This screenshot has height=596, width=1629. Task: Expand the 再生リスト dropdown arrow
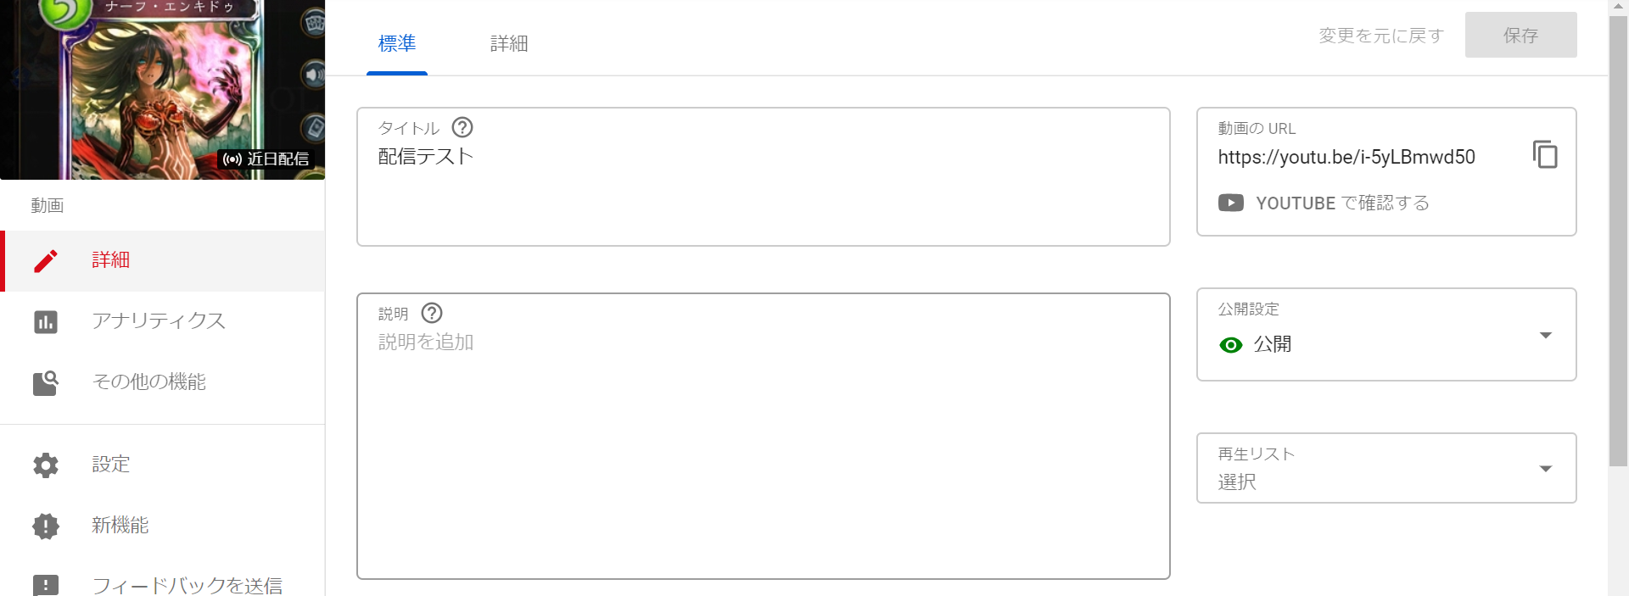coord(1546,468)
